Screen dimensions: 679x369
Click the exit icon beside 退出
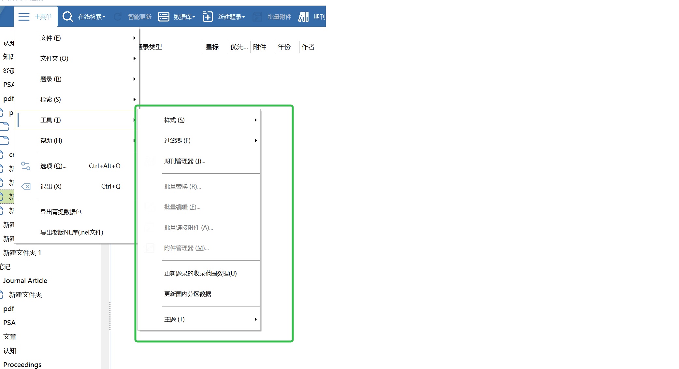26,187
